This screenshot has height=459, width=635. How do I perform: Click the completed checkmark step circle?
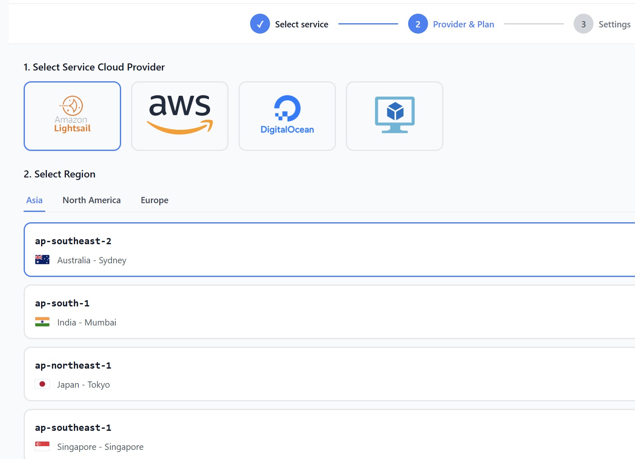pos(260,24)
